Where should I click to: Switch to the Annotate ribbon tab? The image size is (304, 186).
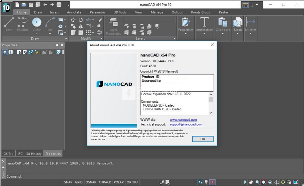(74, 12)
